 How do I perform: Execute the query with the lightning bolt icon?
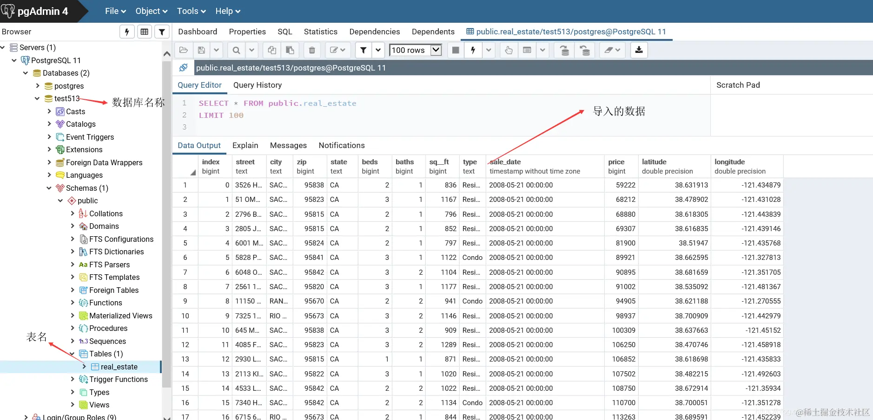473,50
